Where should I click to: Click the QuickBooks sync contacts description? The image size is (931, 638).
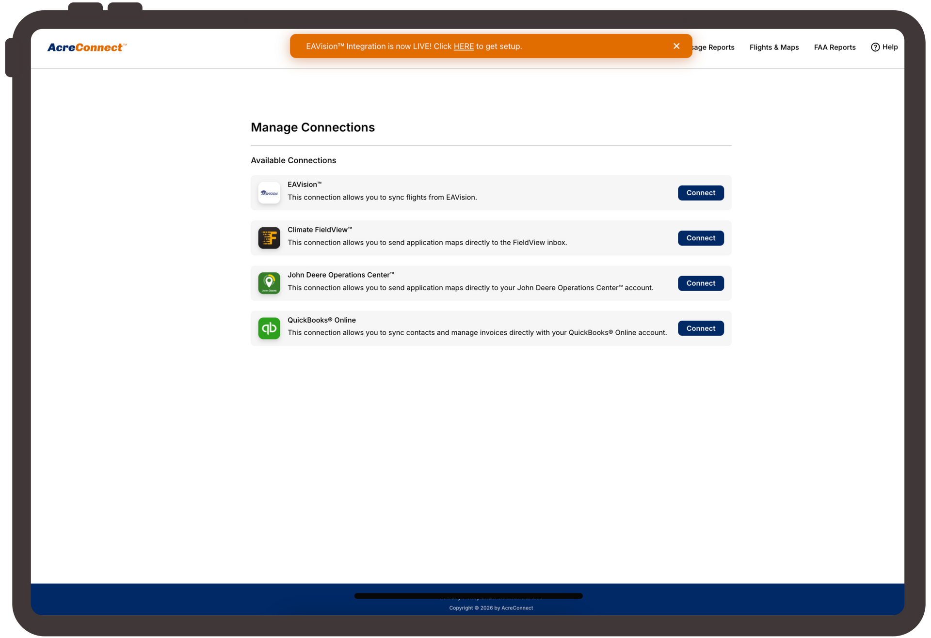tap(477, 332)
